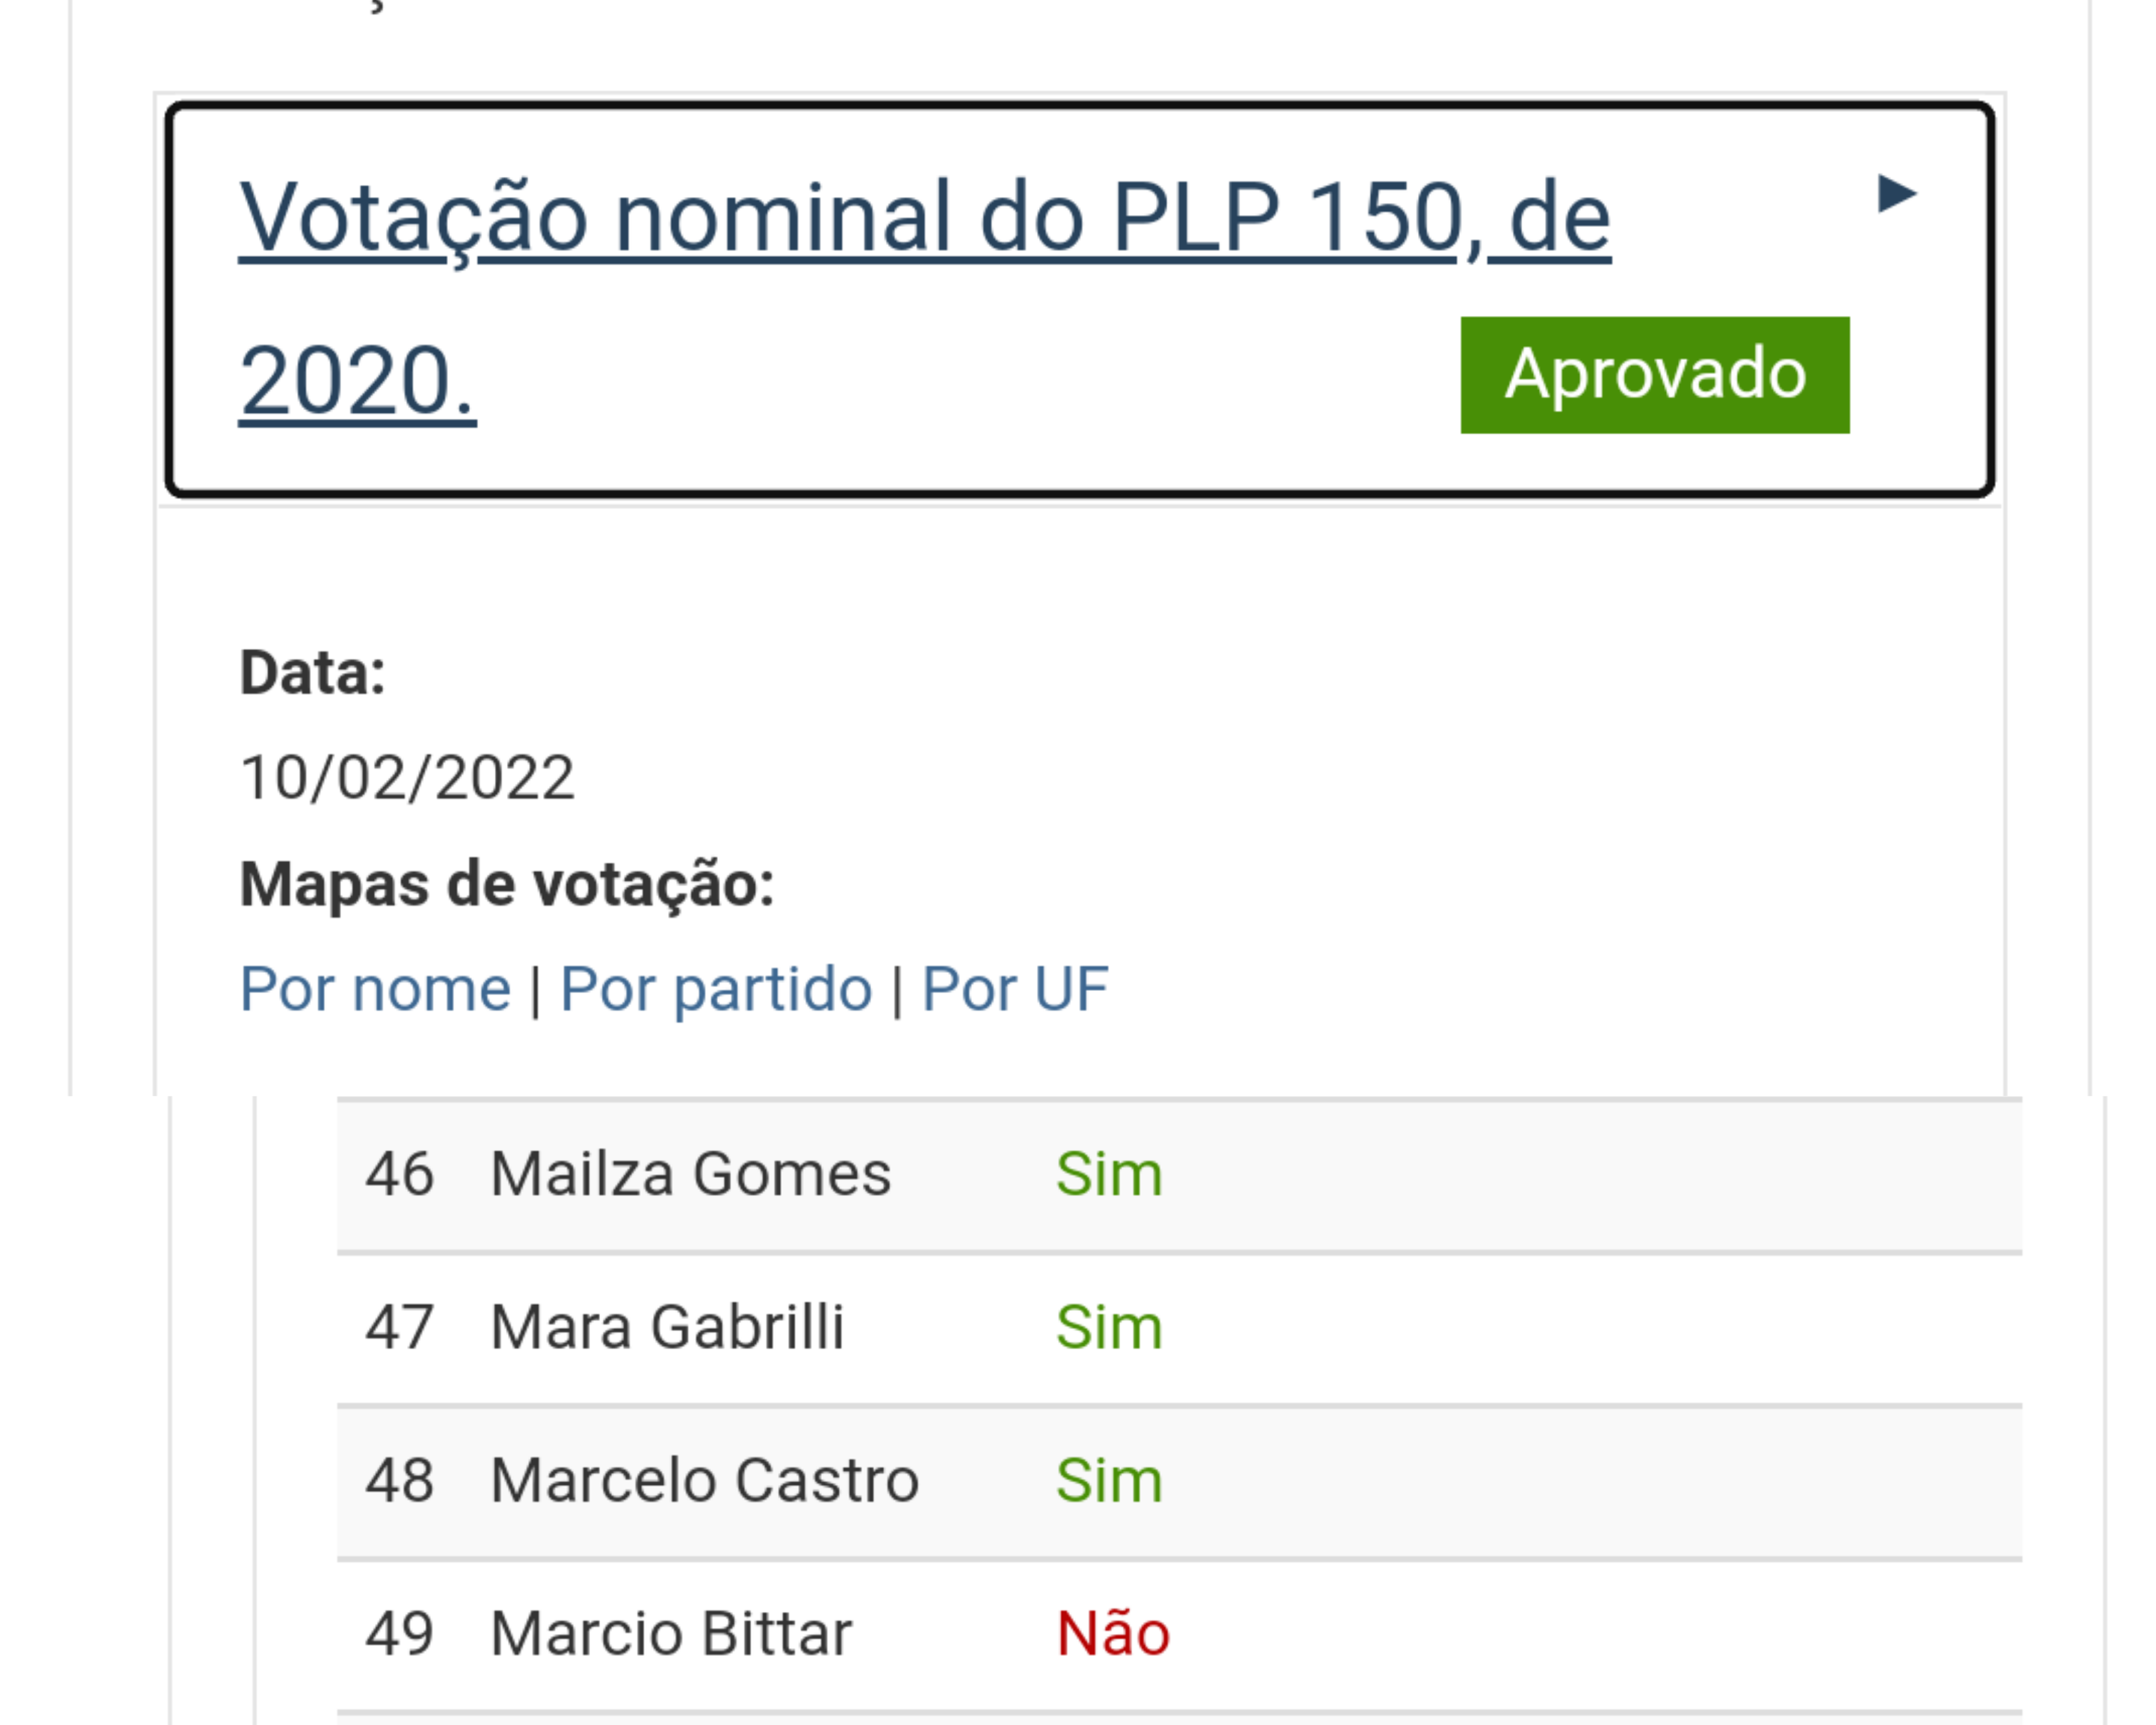Select the date 10/02/2022 text
The image size is (2156, 1725).
[x=407, y=777]
